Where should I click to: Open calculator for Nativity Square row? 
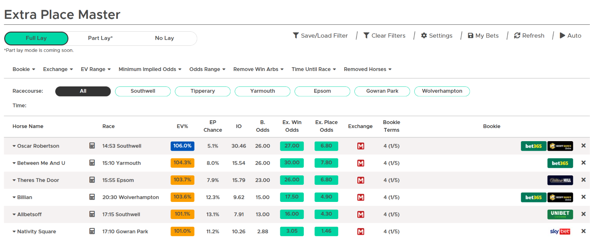click(x=92, y=231)
